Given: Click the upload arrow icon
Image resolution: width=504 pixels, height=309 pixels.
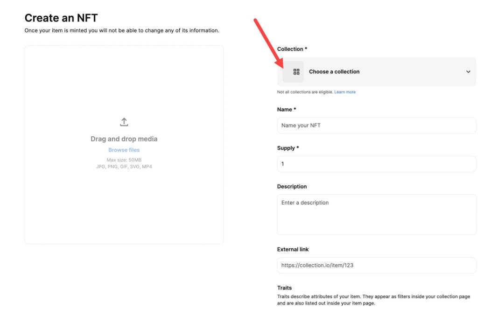Looking at the screenshot, I should pyautogui.click(x=124, y=122).
